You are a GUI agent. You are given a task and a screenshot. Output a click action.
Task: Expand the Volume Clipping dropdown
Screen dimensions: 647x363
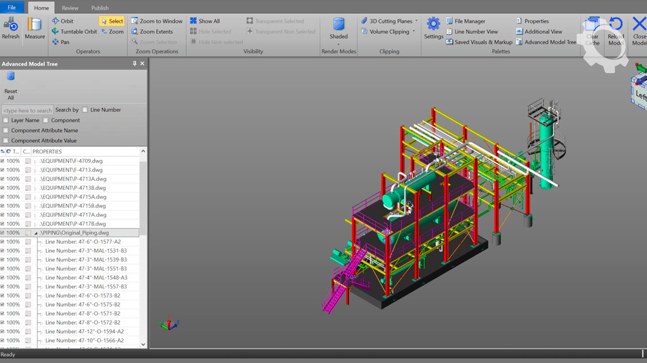point(413,32)
